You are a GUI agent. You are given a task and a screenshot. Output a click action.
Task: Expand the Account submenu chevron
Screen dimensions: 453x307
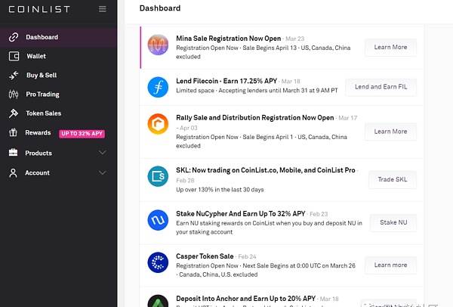[102, 172]
